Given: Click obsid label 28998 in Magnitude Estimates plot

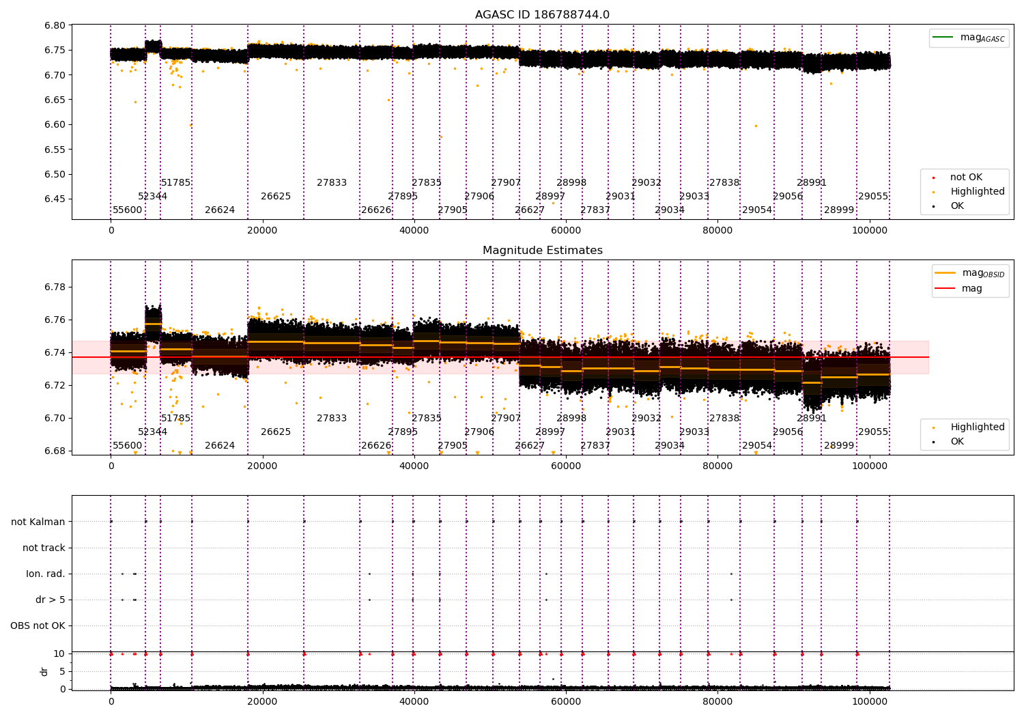Looking at the screenshot, I should [x=571, y=418].
